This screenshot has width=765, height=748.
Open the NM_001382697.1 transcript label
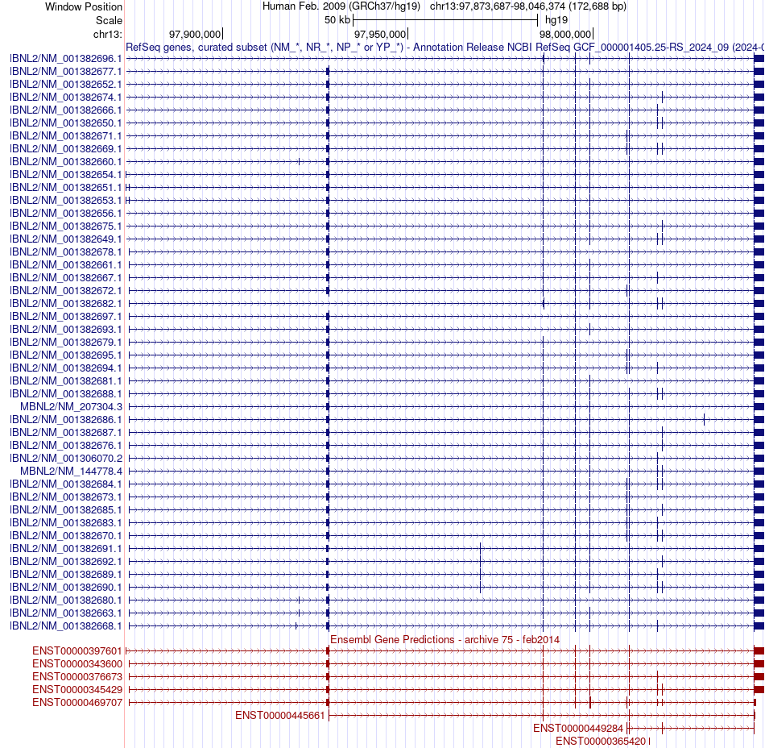click(66, 317)
